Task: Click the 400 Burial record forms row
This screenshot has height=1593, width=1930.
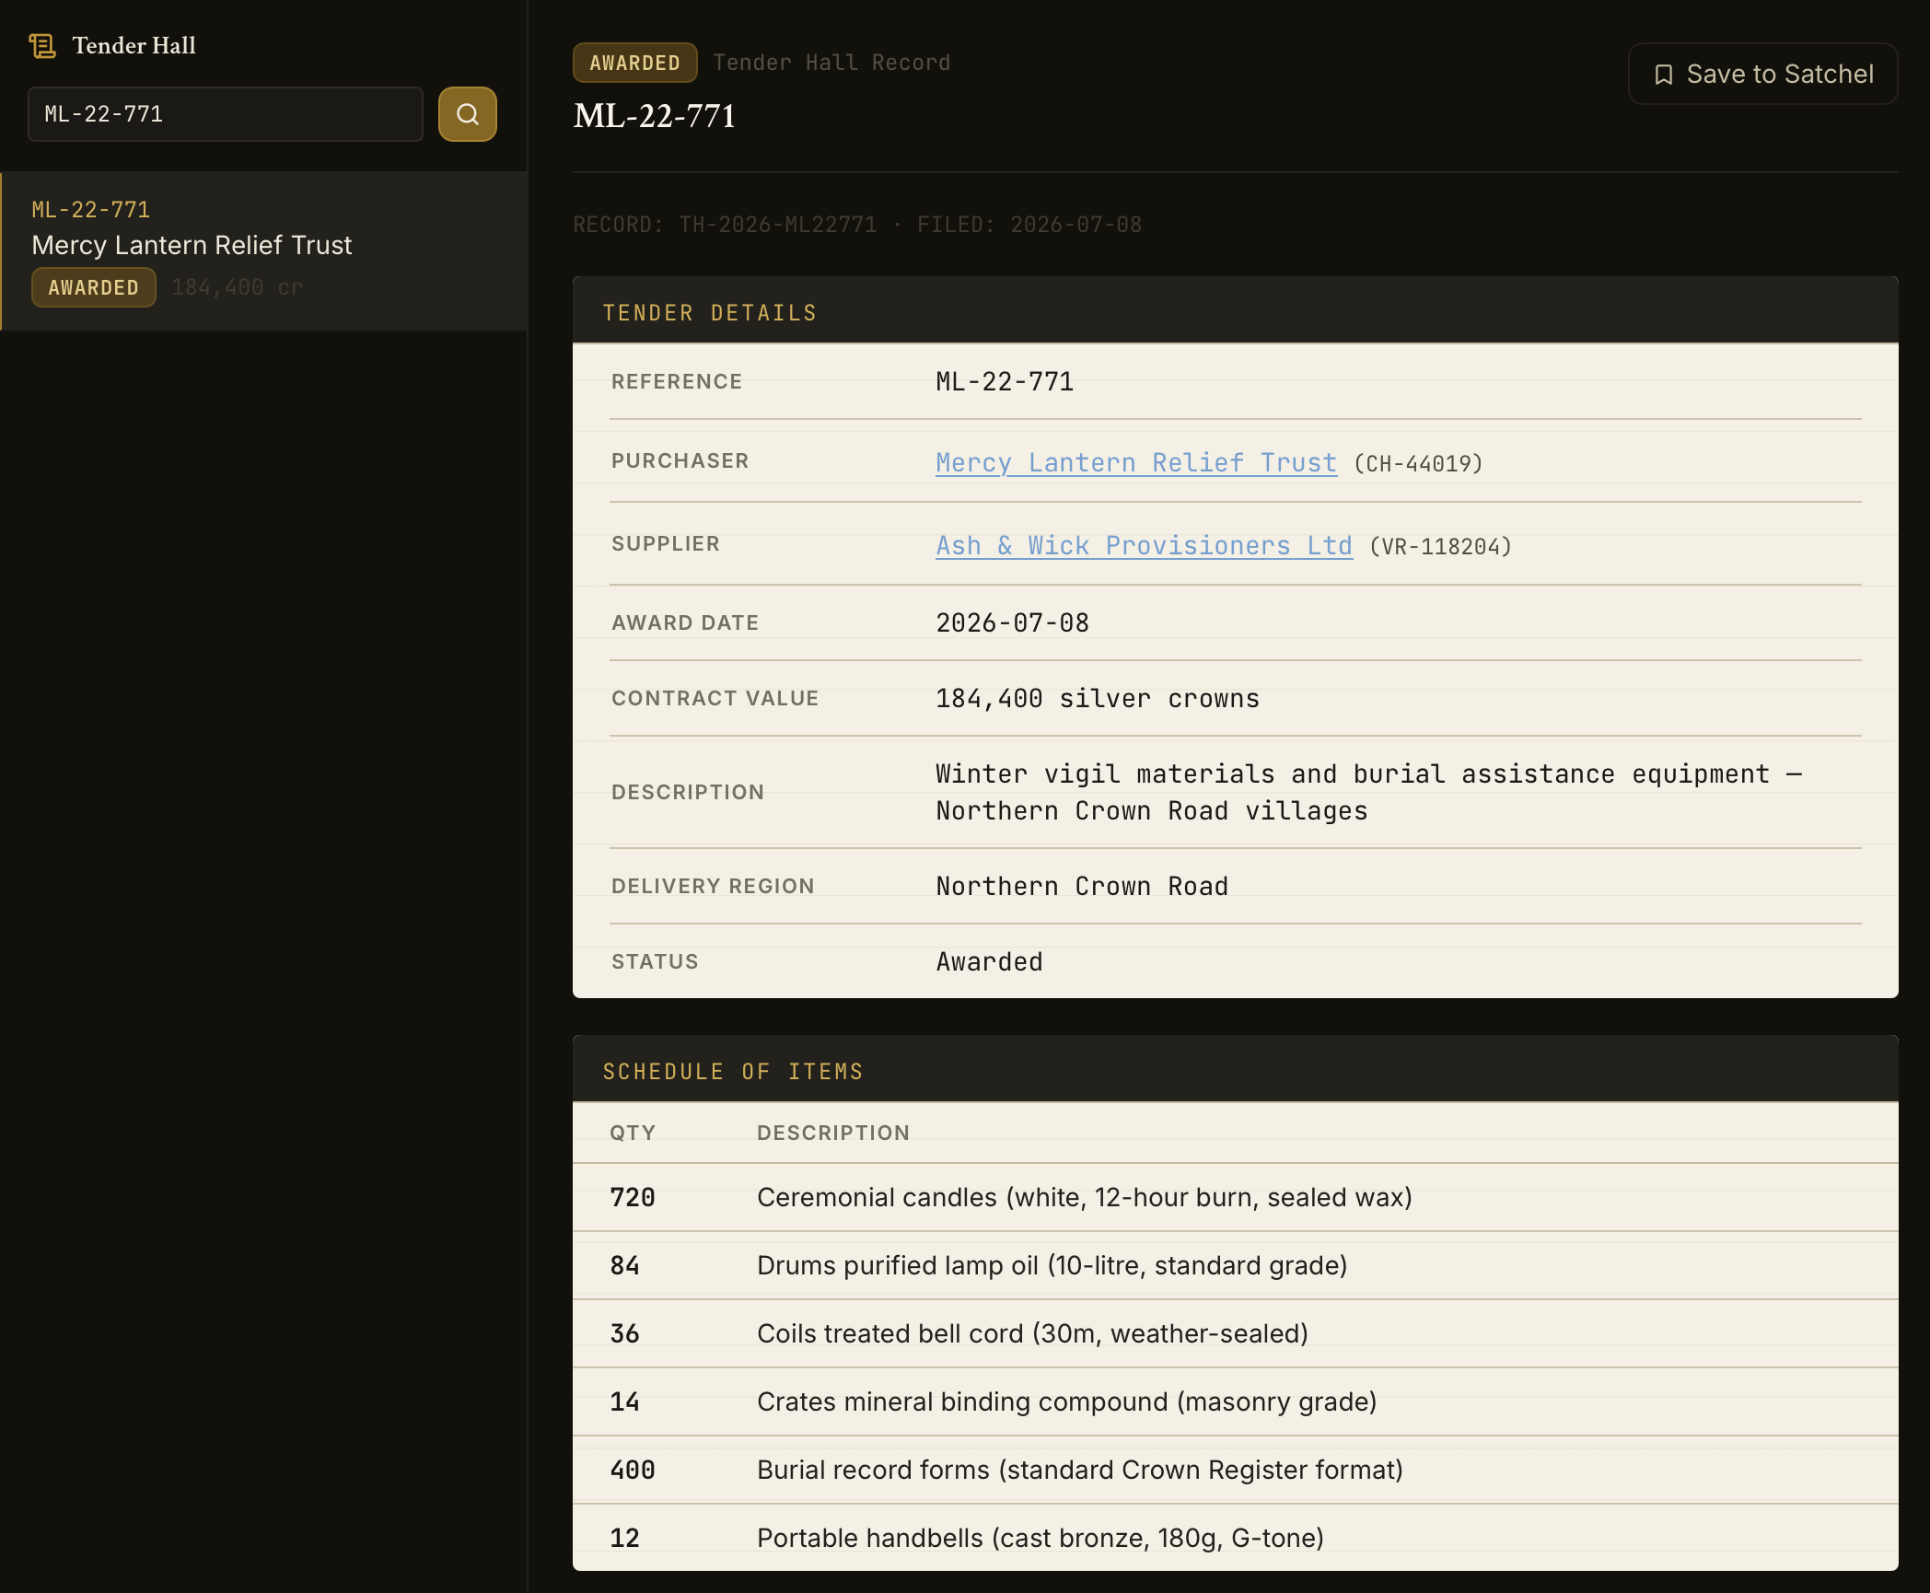Action: coord(1235,1470)
